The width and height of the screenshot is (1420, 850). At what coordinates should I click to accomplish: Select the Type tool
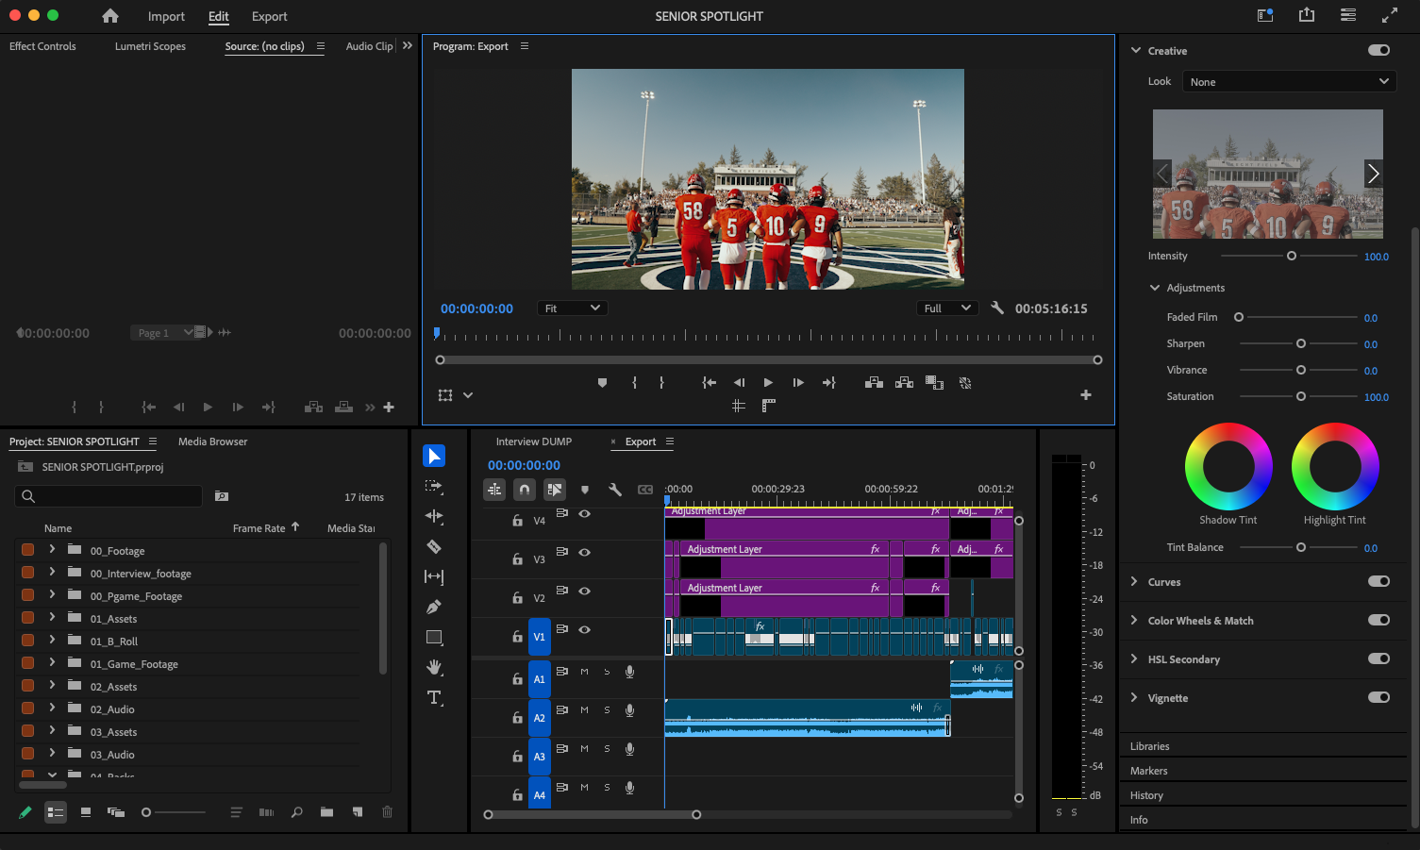pos(434,698)
